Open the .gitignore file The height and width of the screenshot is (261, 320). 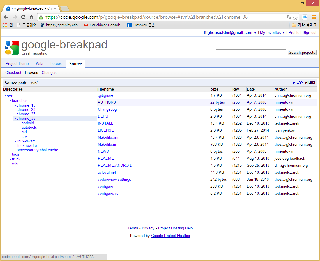(105, 95)
